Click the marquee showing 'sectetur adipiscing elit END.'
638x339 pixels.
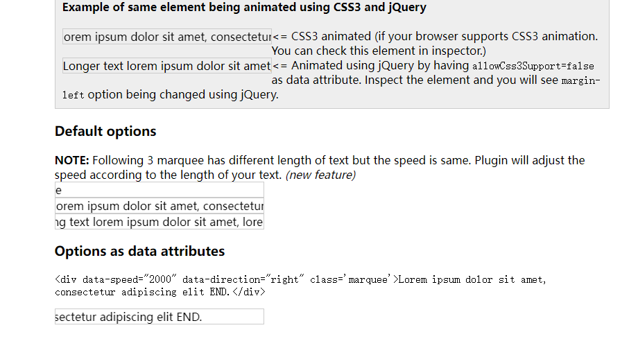coord(159,317)
